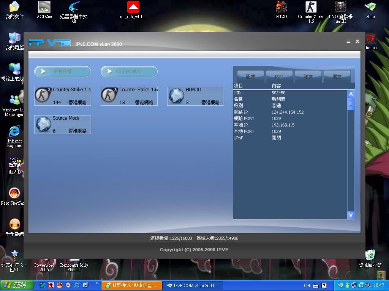Click the IPVE logo in the title bar
This screenshot has height=291, width=389.
[x=50, y=43]
